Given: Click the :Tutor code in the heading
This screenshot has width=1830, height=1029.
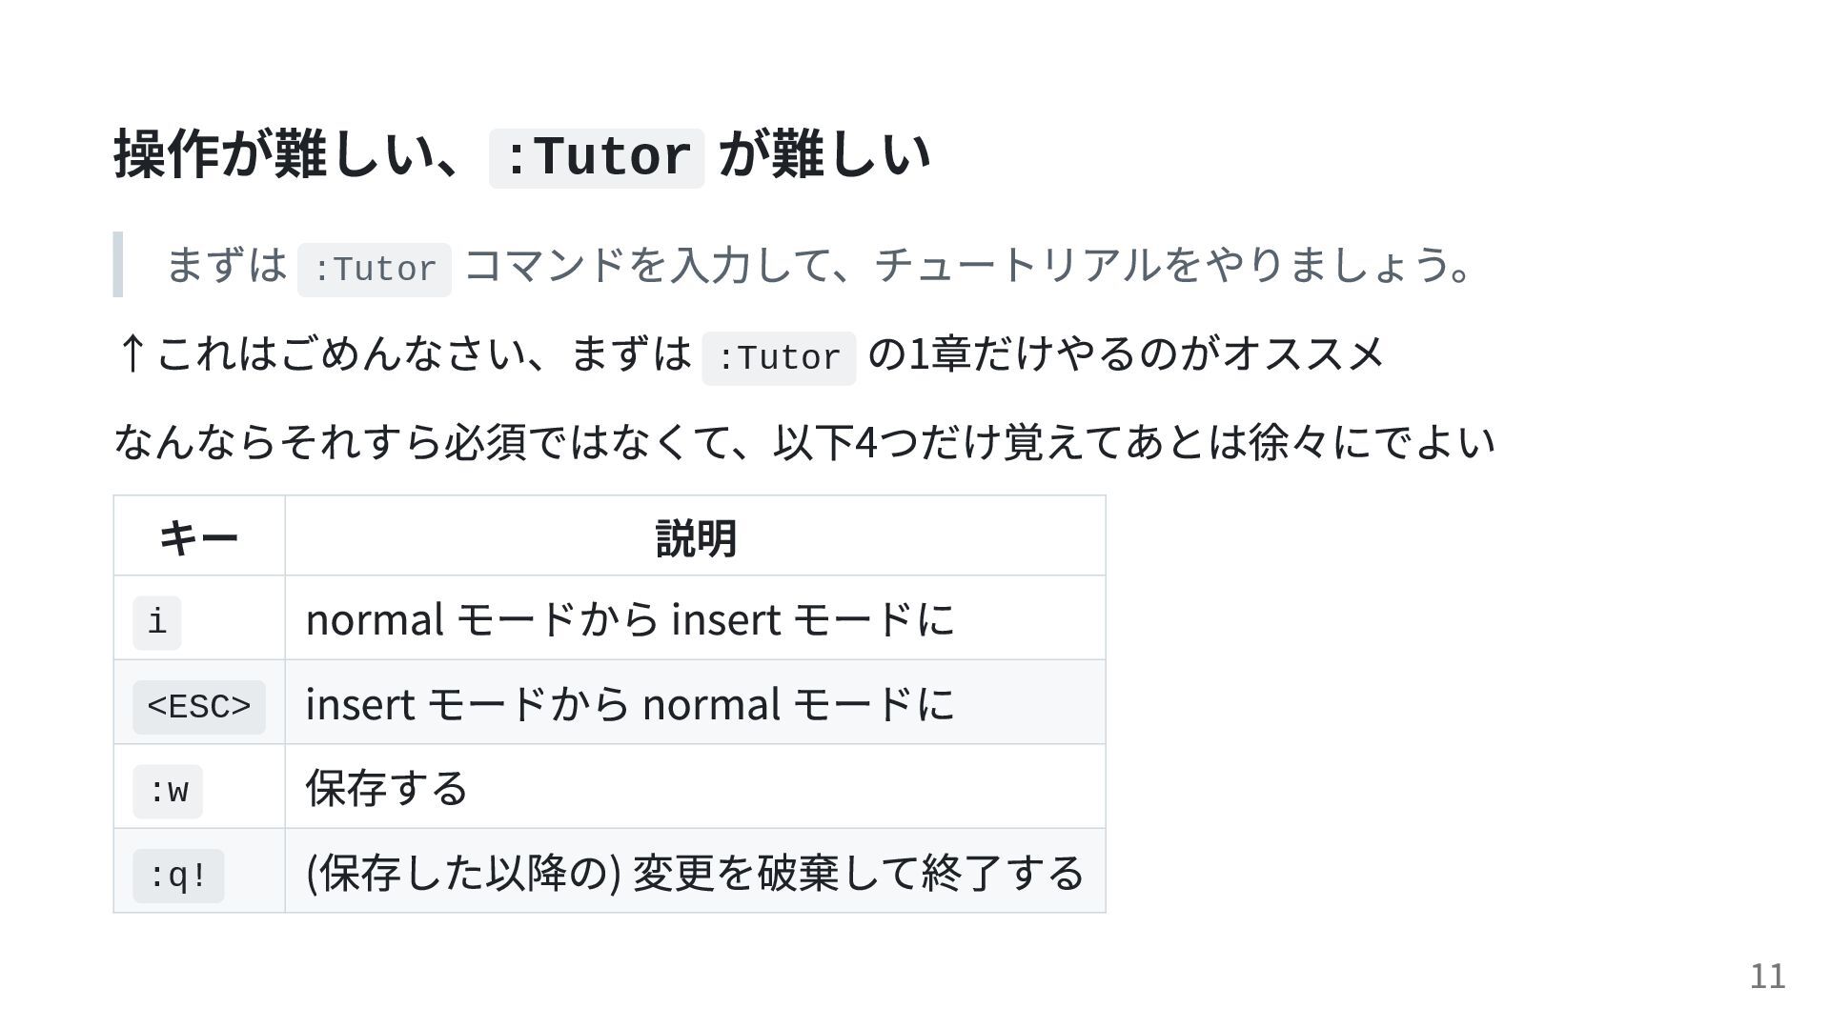Looking at the screenshot, I should [x=597, y=158].
